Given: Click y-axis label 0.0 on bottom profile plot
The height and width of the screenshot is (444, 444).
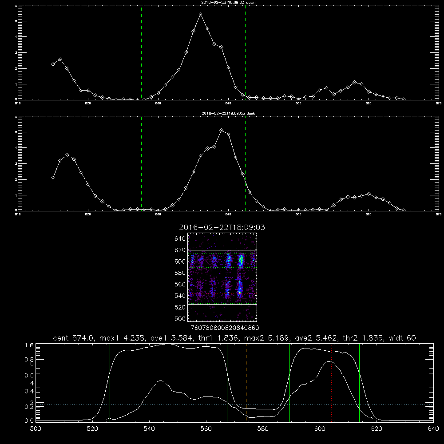Looking at the screenshot, I should (x=29, y=421).
